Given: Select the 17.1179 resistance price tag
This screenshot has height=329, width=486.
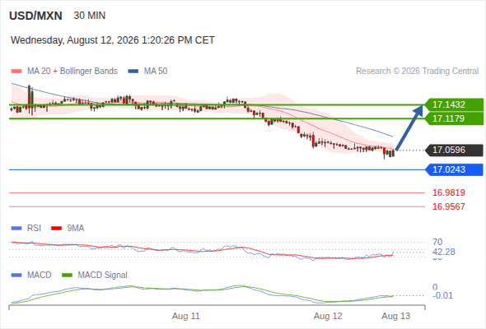Looking at the screenshot, I should tap(455, 118).
